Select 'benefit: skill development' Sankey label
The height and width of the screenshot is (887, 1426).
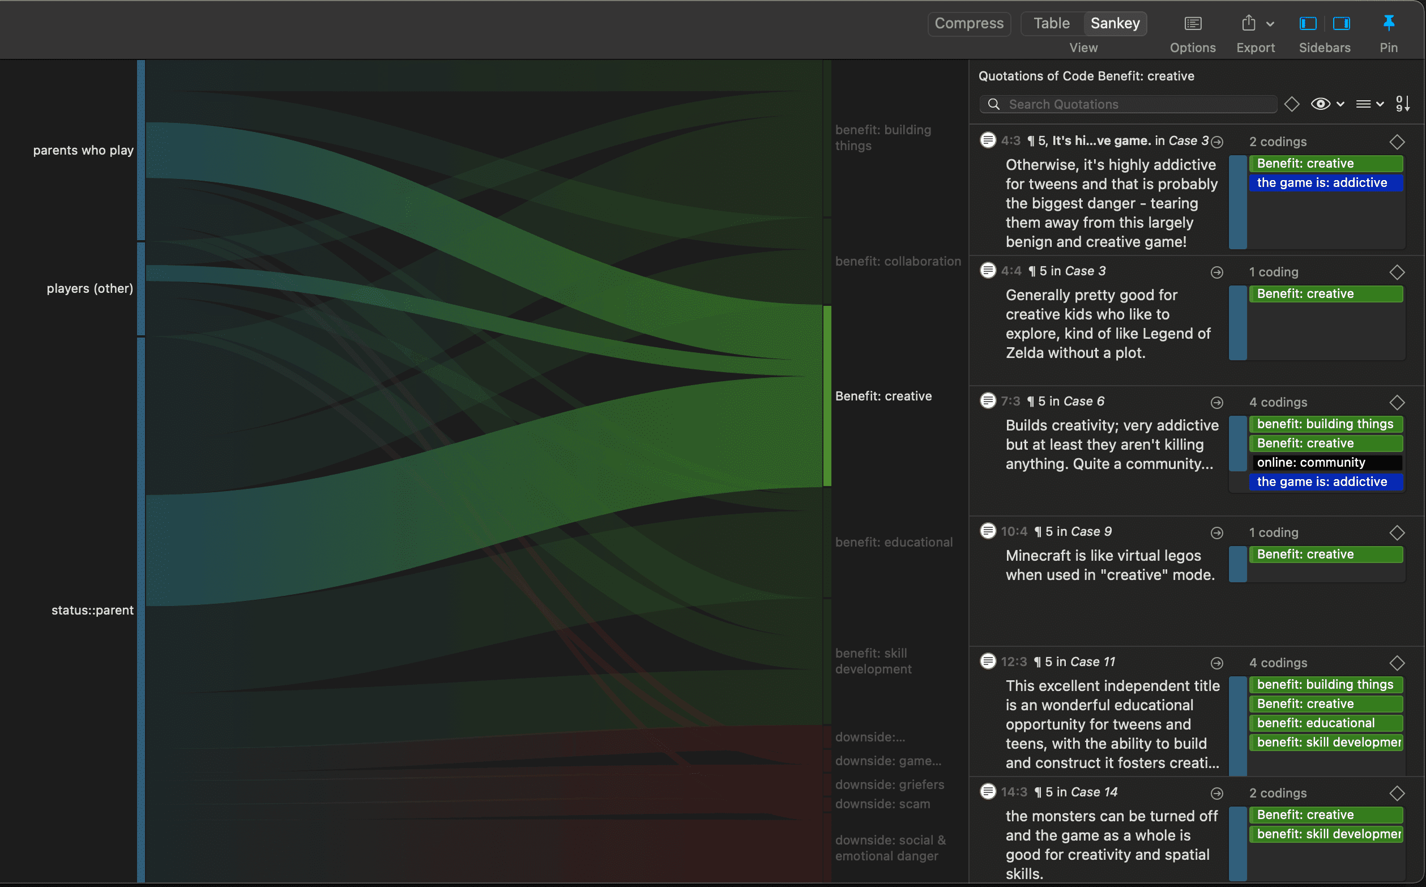pyautogui.click(x=873, y=660)
